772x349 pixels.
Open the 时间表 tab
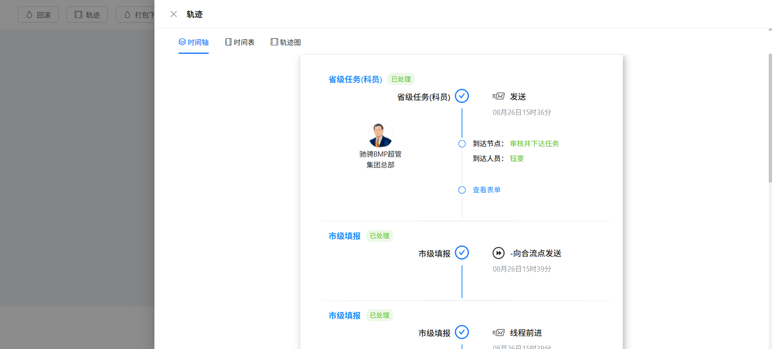[x=240, y=42]
